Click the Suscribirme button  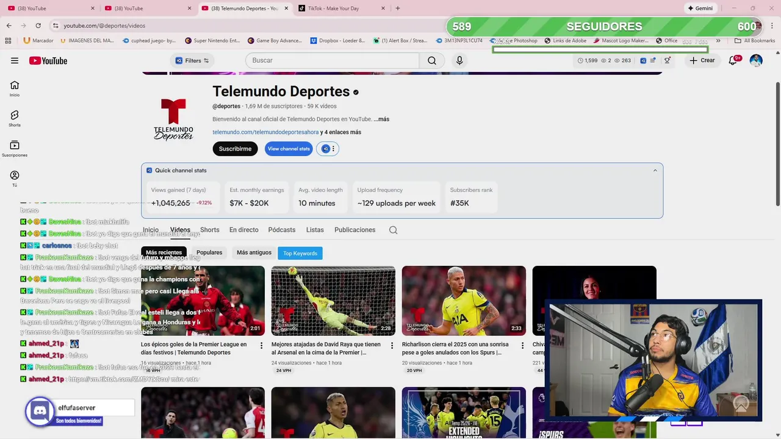point(235,149)
